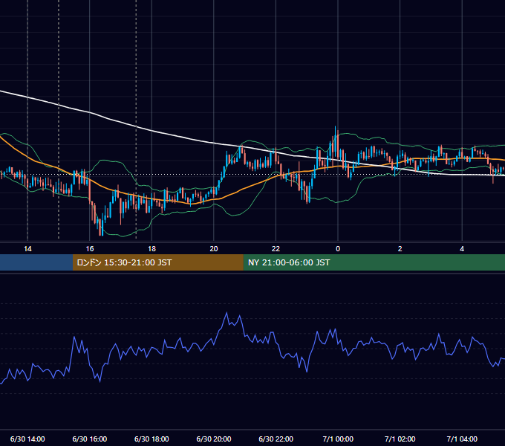Click the '16' hour label on chart axis
The image size is (505, 446).
[90, 249]
